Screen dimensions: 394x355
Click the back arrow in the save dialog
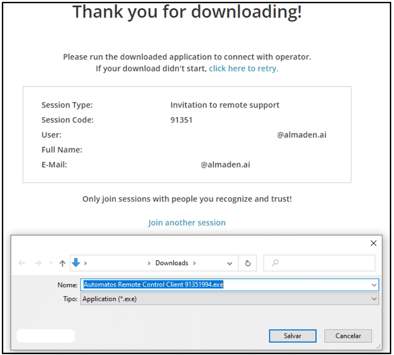point(22,263)
